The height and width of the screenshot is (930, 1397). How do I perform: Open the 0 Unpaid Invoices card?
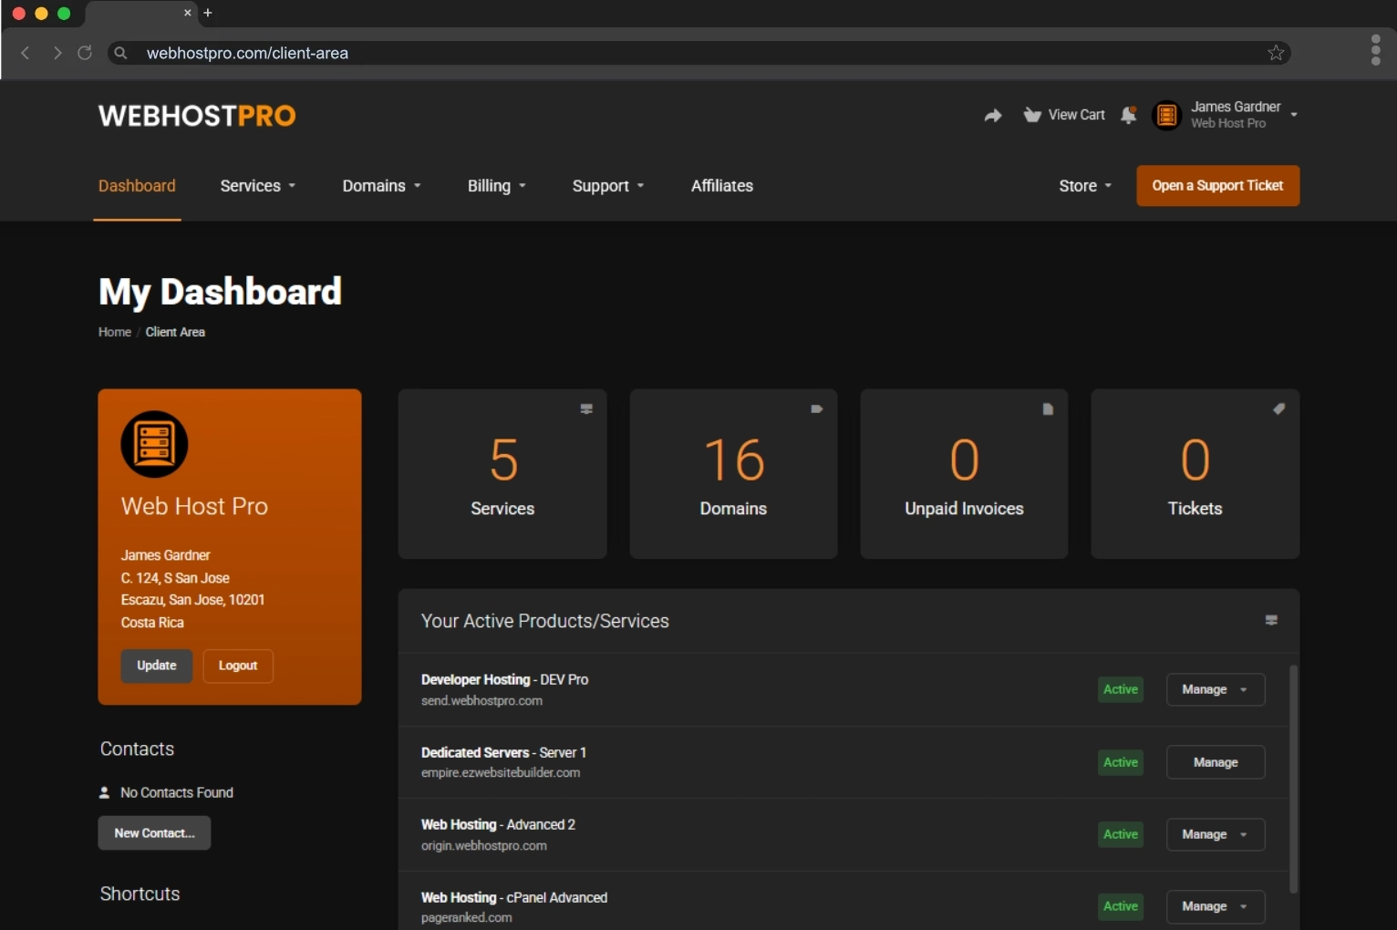pyautogui.click(x=964, y=474)
